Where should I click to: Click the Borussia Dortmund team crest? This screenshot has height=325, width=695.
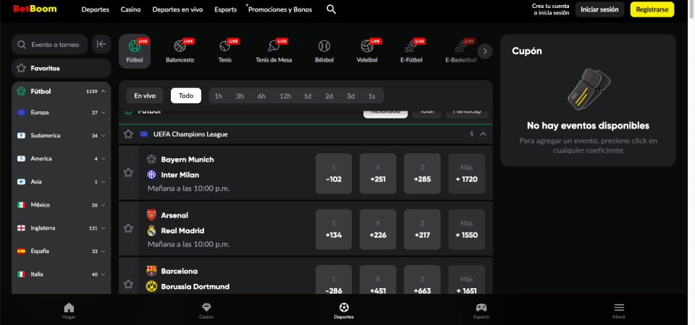coord(151,287)
